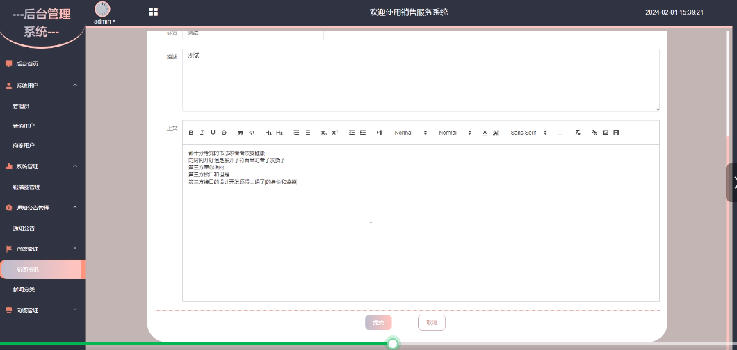737x350 pixels.
Task: Insert a blockquote with the quote icon
Action: coord(241,133)
